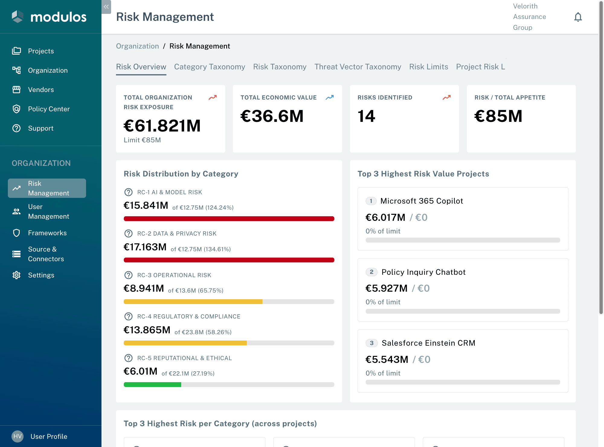The image size is (604, 447).
Task: Click help icon beside RC-4 Regulatory & Compliance
Action: (128, 316)
